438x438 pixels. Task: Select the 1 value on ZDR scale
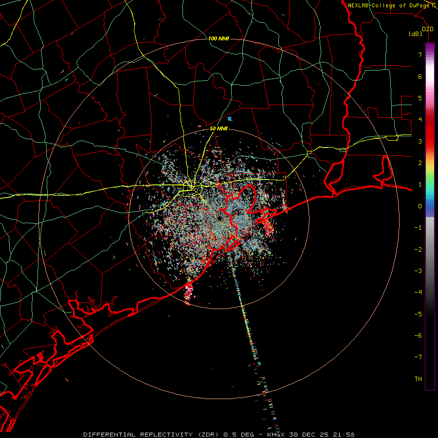pos(420,184)
